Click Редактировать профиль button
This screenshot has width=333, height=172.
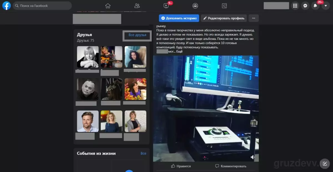224,18
